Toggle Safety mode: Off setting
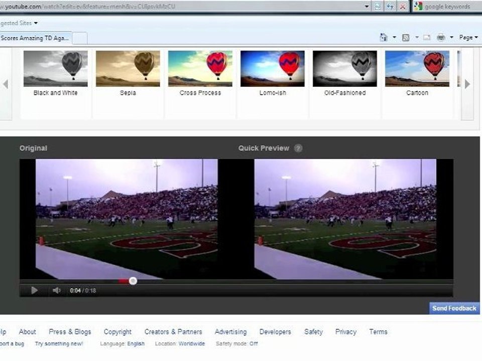Viewport: 482px width, 361px height. 236,344
